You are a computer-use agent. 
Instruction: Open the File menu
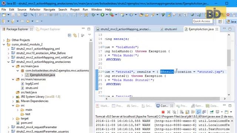click(x=4, y=10)
